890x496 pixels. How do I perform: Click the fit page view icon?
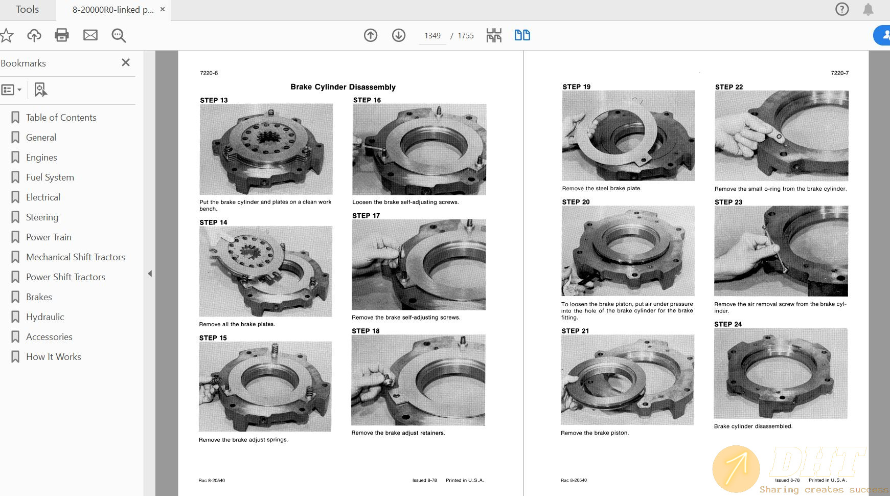tap(494, 35)
